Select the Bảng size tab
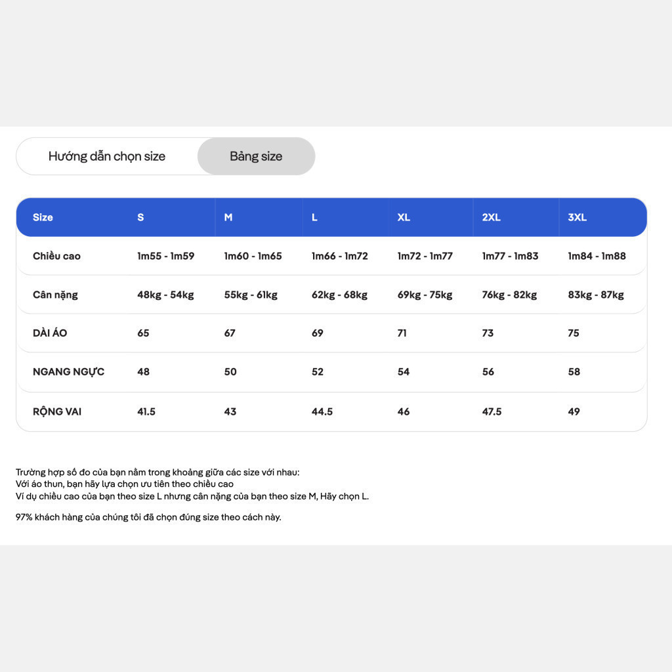Screen dimensions: 672x672 pyautogui.click(x=256, y=156)
